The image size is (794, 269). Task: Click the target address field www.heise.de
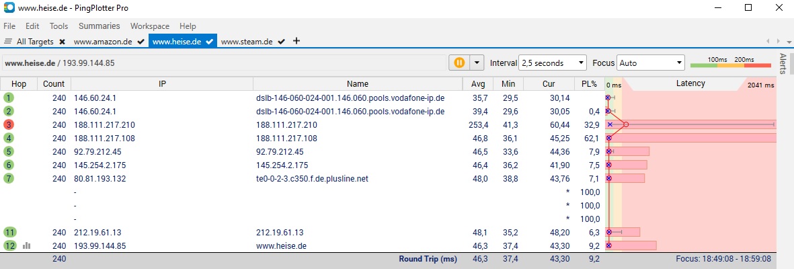coord(223,63)
